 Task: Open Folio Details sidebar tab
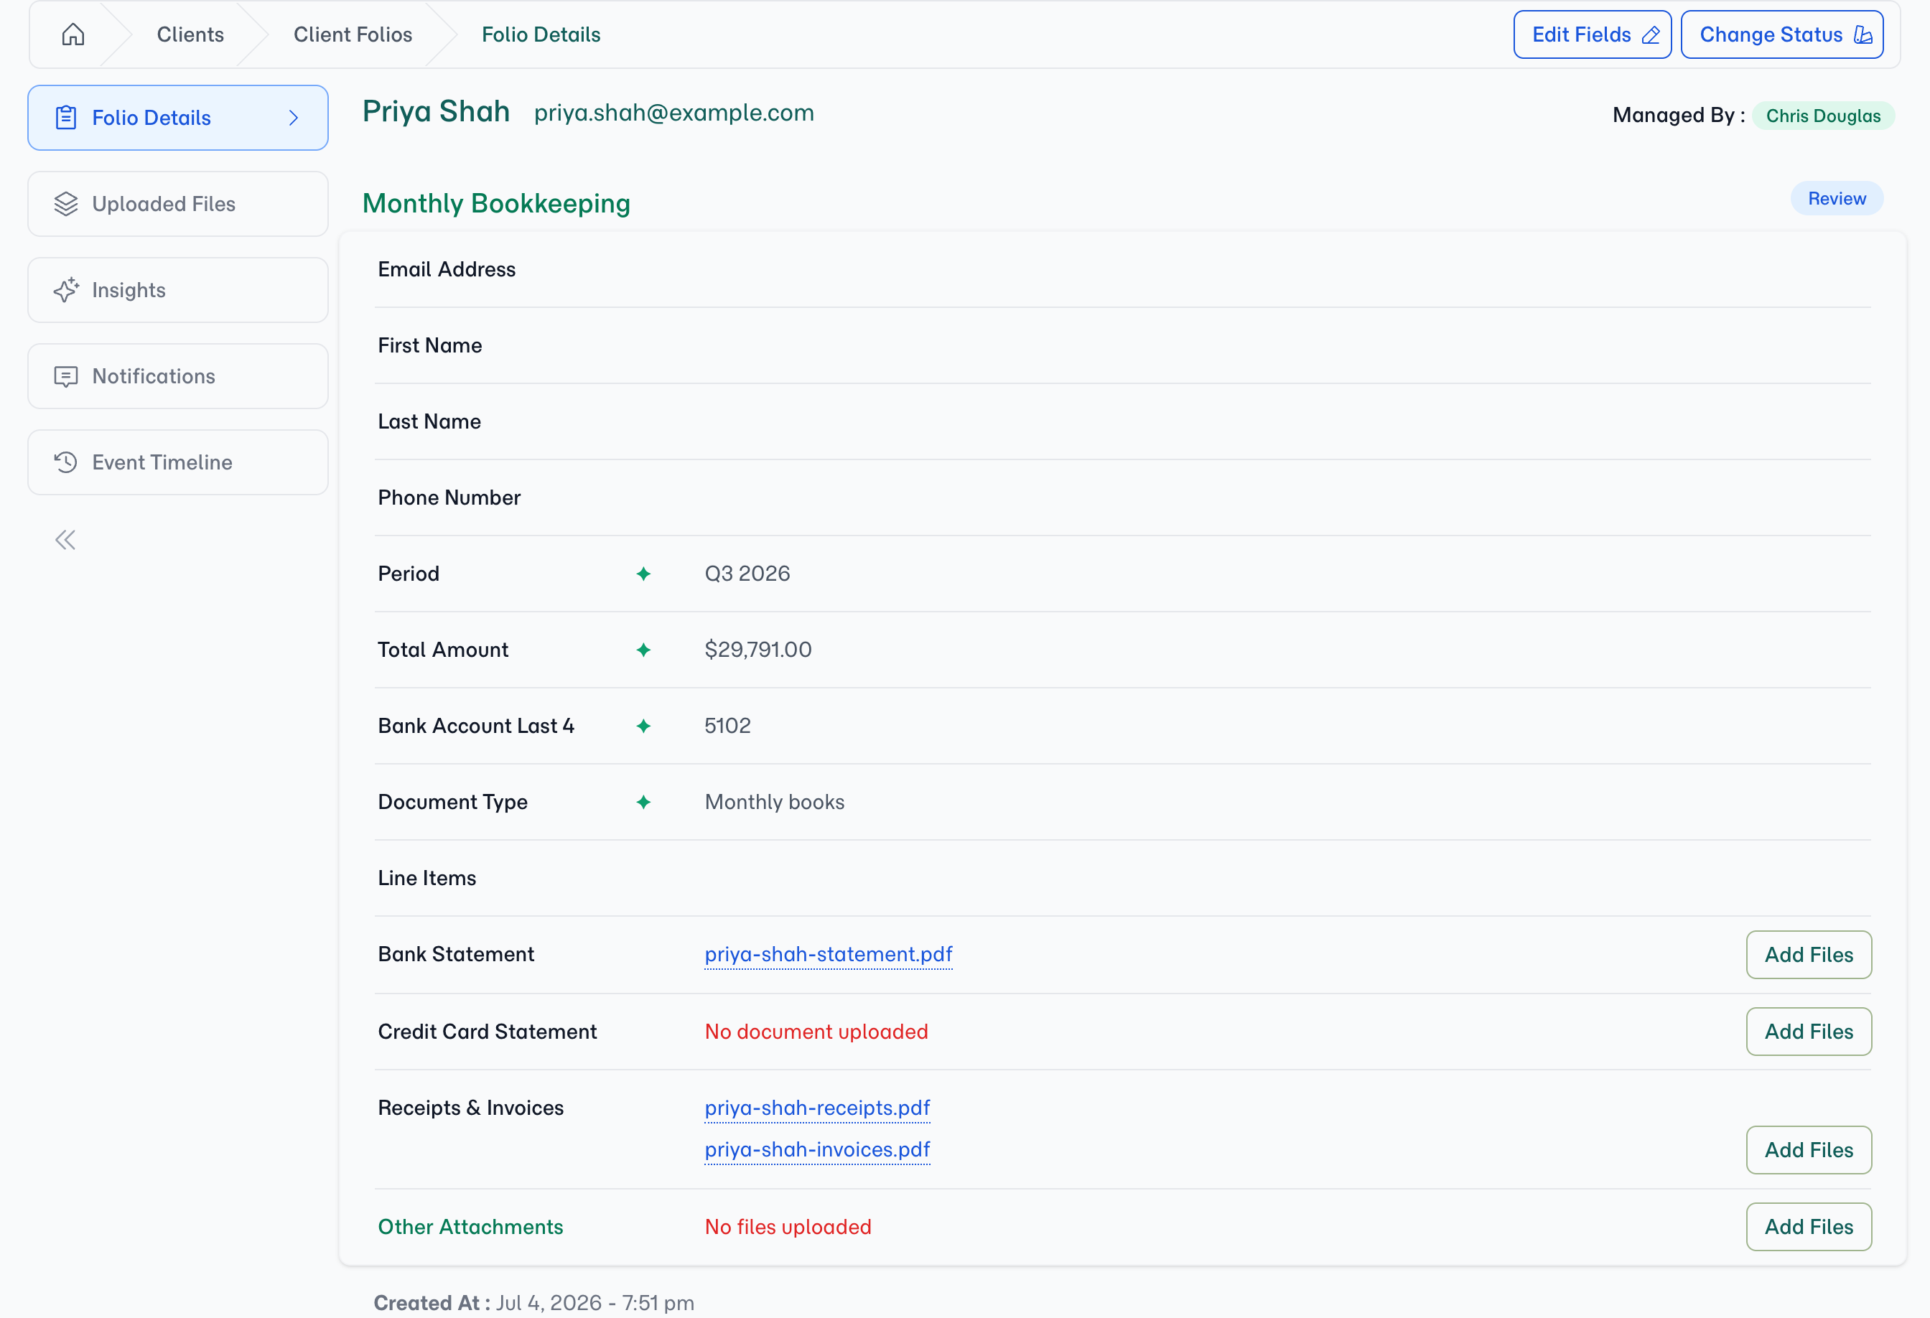click(178, 117)
